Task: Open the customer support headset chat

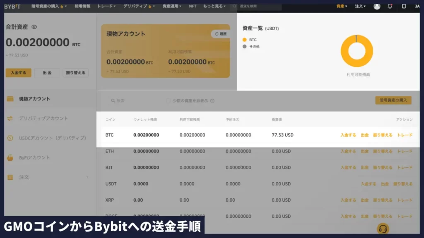Action: pyautogui.click(x=383, y=229)
